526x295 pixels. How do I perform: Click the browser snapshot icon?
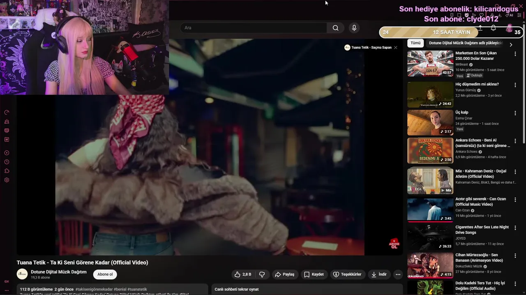(x=459, y=15)
